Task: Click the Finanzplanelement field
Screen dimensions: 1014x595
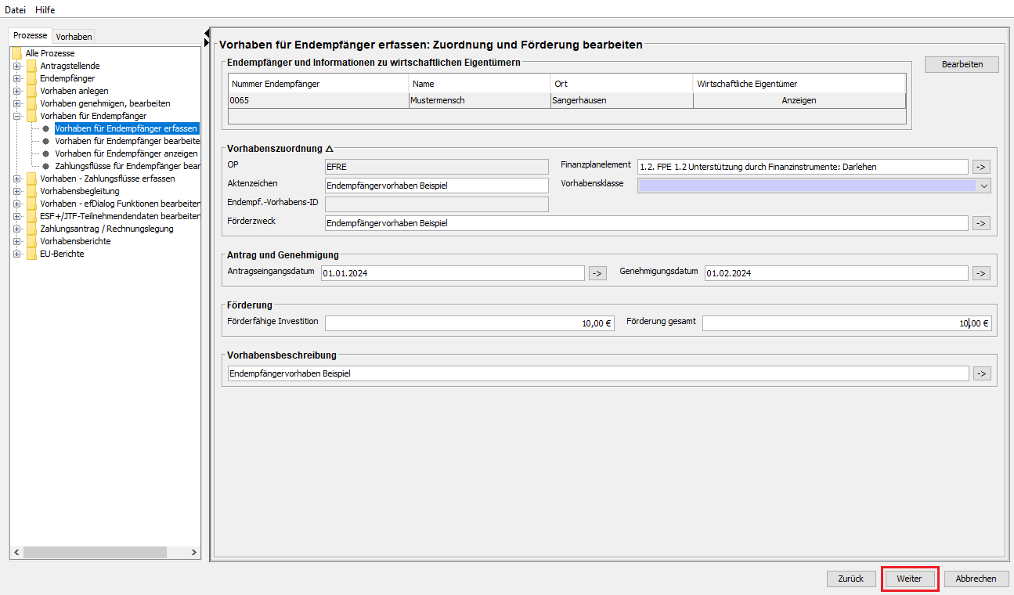Action: (x=803, y=167)
